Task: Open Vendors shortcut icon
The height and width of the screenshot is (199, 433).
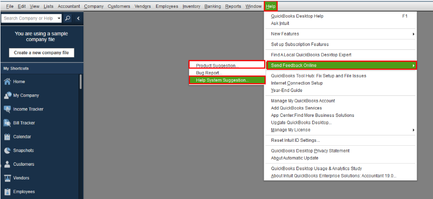Action: (x=7, y=178)
